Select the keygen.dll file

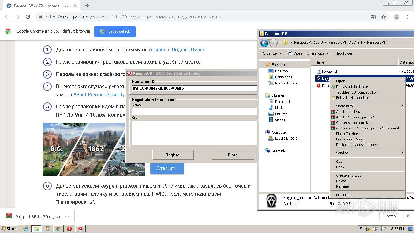coord(330,72)
